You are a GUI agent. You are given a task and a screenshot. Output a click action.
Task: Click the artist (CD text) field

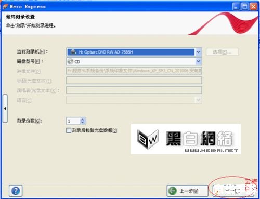[134, 90]
